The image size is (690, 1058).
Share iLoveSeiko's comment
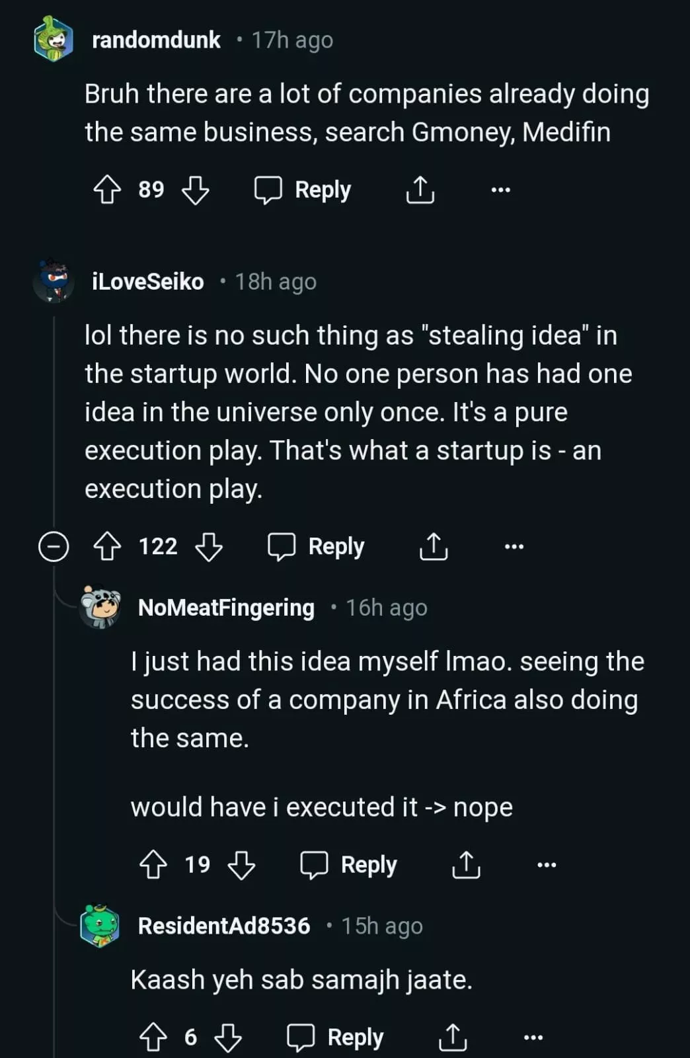[x=434, y=547]
